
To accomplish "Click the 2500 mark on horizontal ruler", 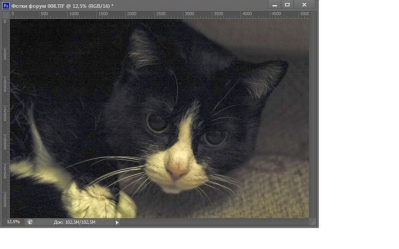I will 160,14.
